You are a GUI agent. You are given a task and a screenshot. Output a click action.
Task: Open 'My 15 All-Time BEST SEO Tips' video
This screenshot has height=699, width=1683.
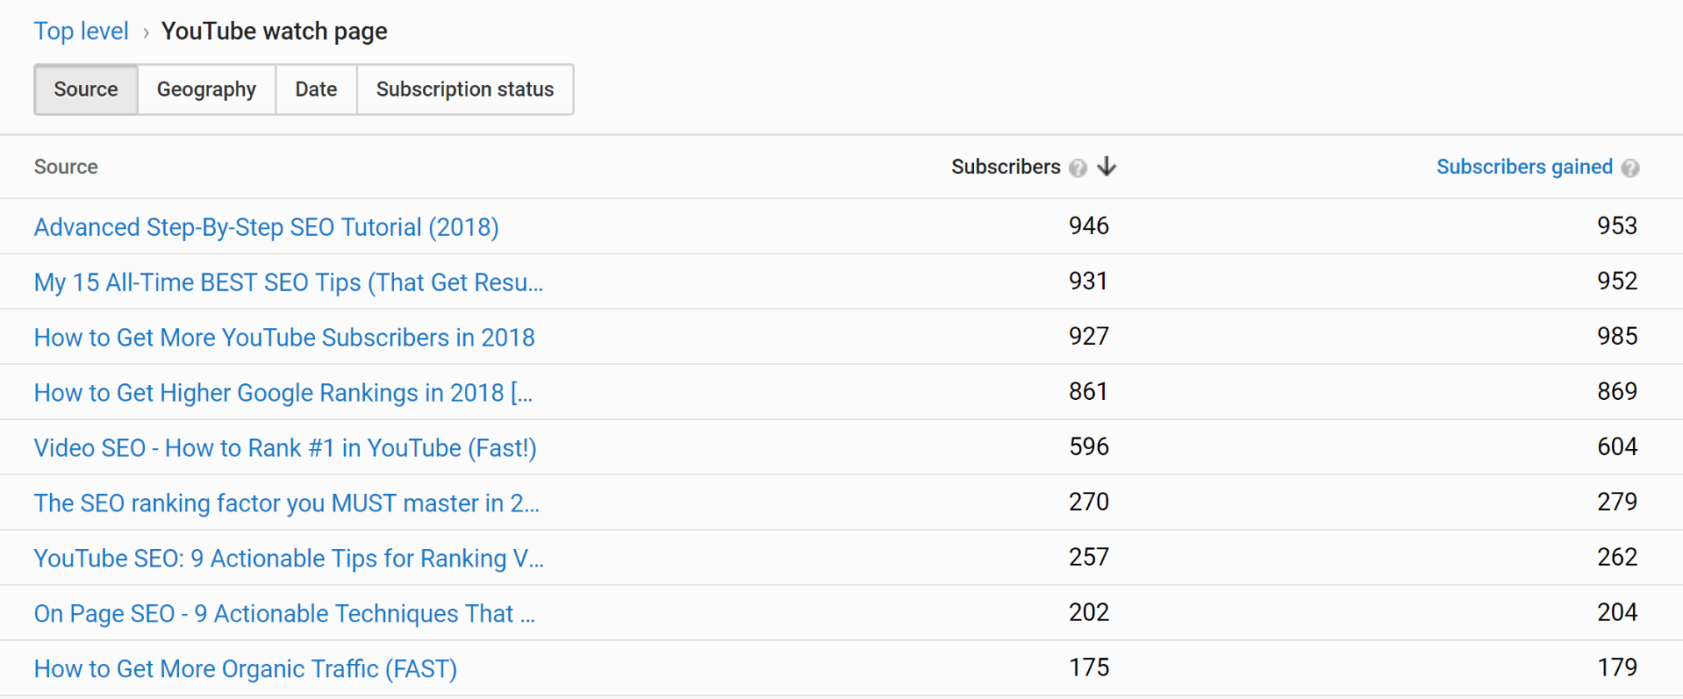(x=287, y=282)
